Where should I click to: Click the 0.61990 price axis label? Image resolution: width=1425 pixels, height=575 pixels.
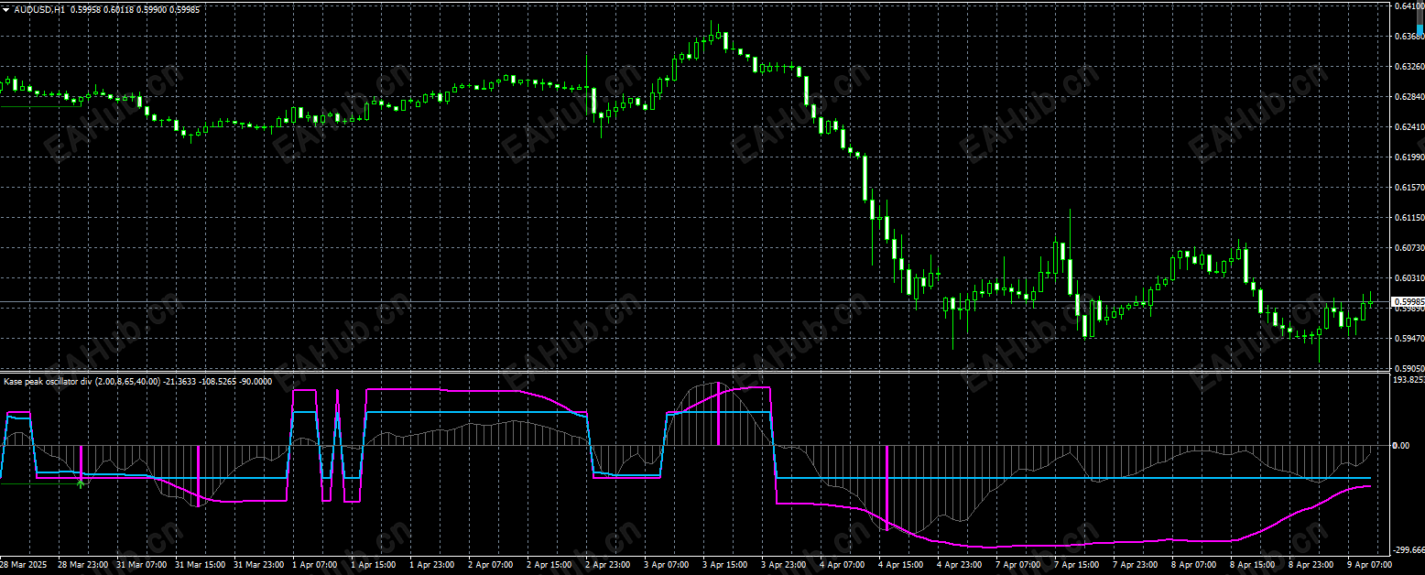[x=1409, y=157]
